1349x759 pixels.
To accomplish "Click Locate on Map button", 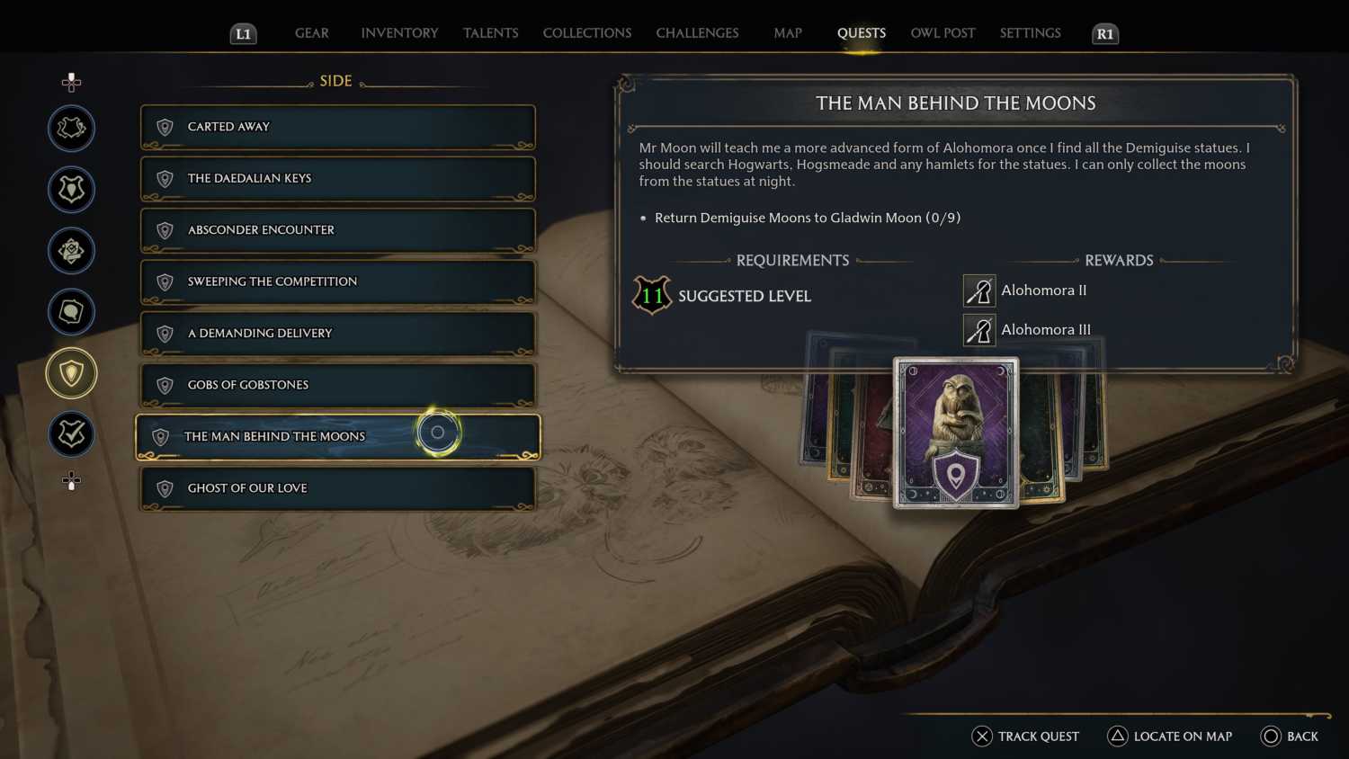I will (1169, 737).
